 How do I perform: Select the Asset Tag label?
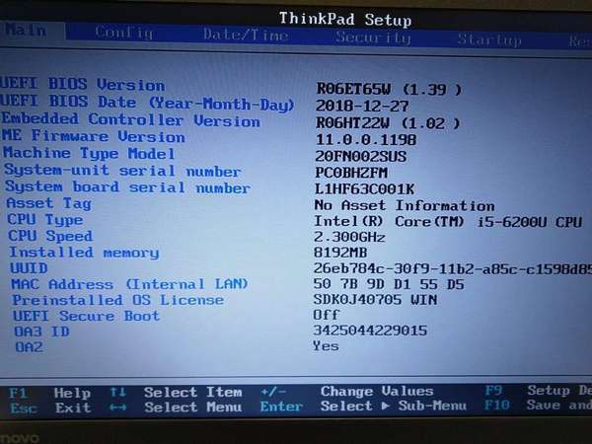tap(48, 203)
